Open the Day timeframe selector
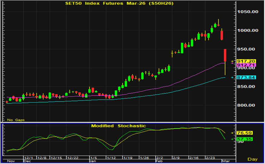The width and height of the screenshot is (265, 164). (253, 159)
